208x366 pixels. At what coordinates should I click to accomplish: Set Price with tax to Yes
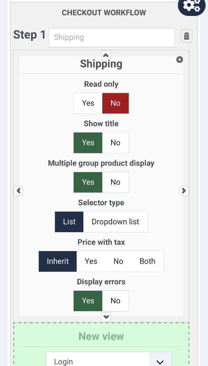pos(91,261)
